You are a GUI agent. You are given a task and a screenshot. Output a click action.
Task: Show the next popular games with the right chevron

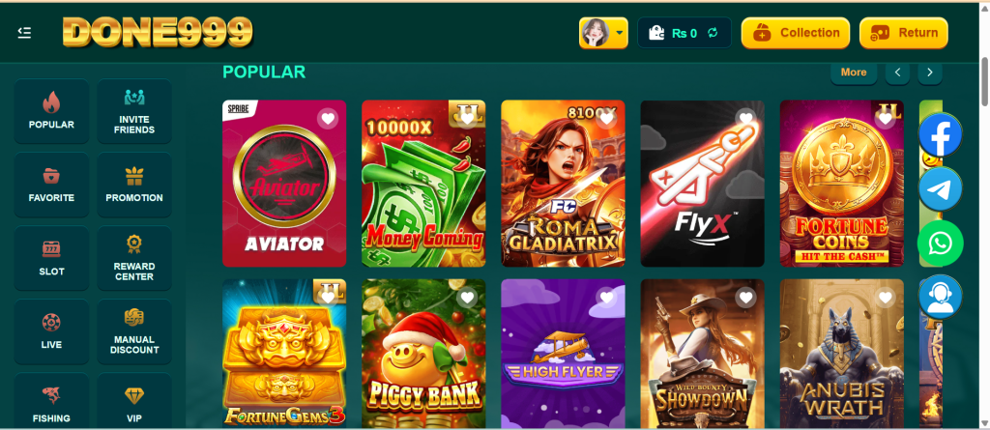click(930, 72)
